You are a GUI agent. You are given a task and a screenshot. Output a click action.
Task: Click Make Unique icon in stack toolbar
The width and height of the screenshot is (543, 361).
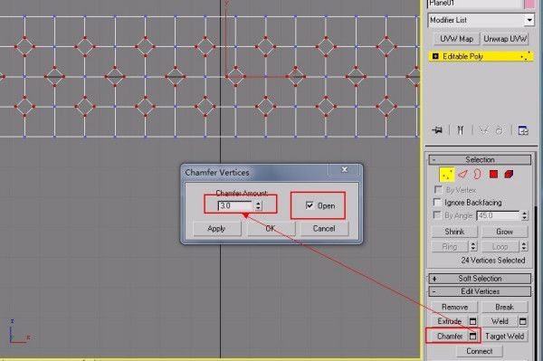(483, 130)
